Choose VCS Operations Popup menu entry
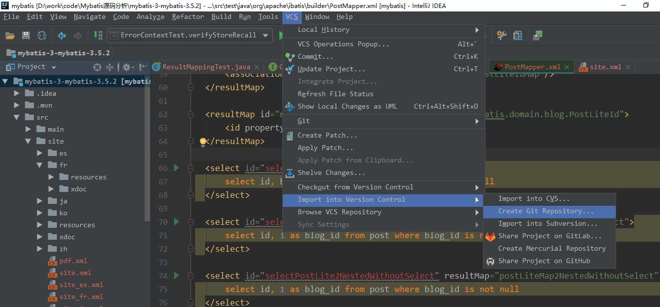The width and height of the screenshot is (660, 307). pyautogui.click(x=384, y=44)
